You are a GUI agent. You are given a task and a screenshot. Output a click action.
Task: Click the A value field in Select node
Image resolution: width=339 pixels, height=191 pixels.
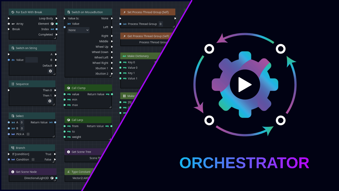click(x=22, y=122)
